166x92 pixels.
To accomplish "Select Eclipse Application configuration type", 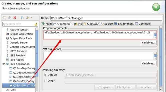I will (21, 34).
